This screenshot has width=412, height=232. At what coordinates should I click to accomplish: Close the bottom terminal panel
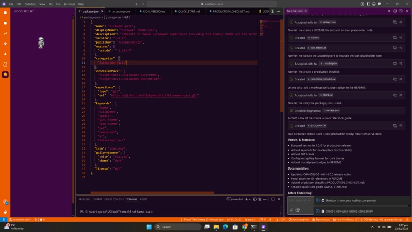[279, 199]
